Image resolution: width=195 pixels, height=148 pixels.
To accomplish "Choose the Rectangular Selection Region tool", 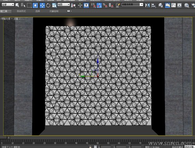I will coord(29,5).
